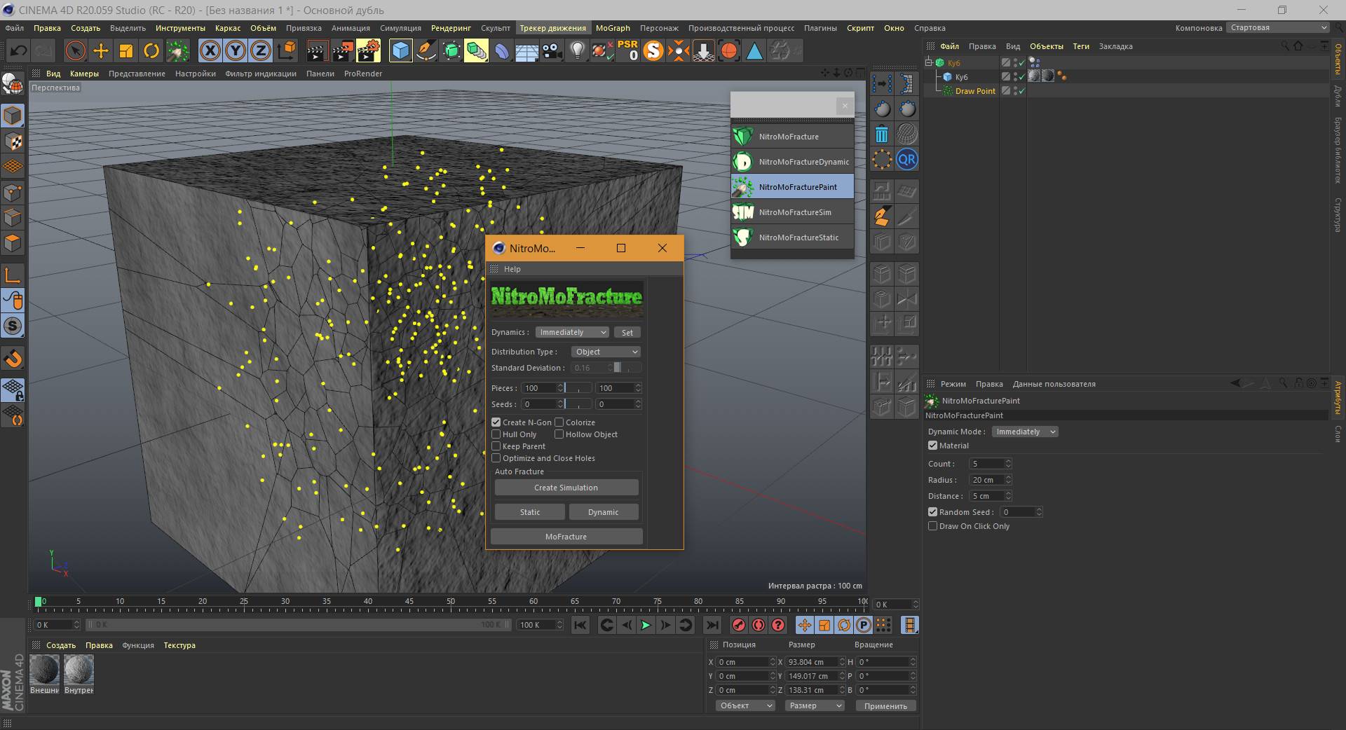
Task: Enable Colorize checkbox
Action: [x=559, y=422]
